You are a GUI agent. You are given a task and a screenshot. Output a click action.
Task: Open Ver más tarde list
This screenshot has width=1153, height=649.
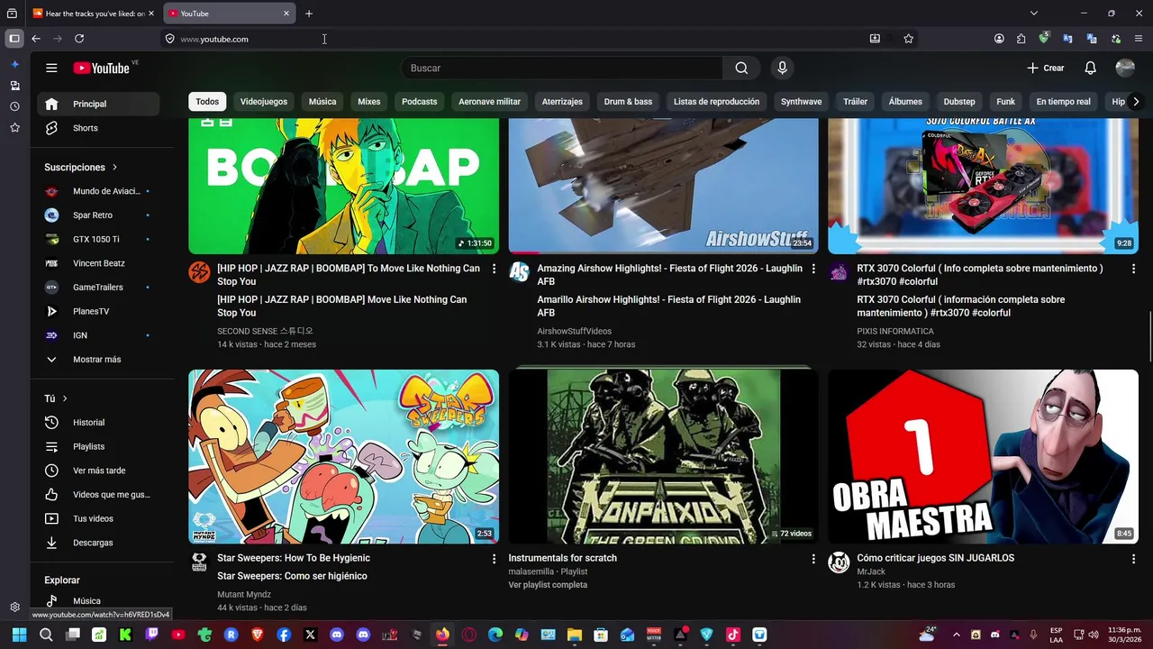click(98, 471)
